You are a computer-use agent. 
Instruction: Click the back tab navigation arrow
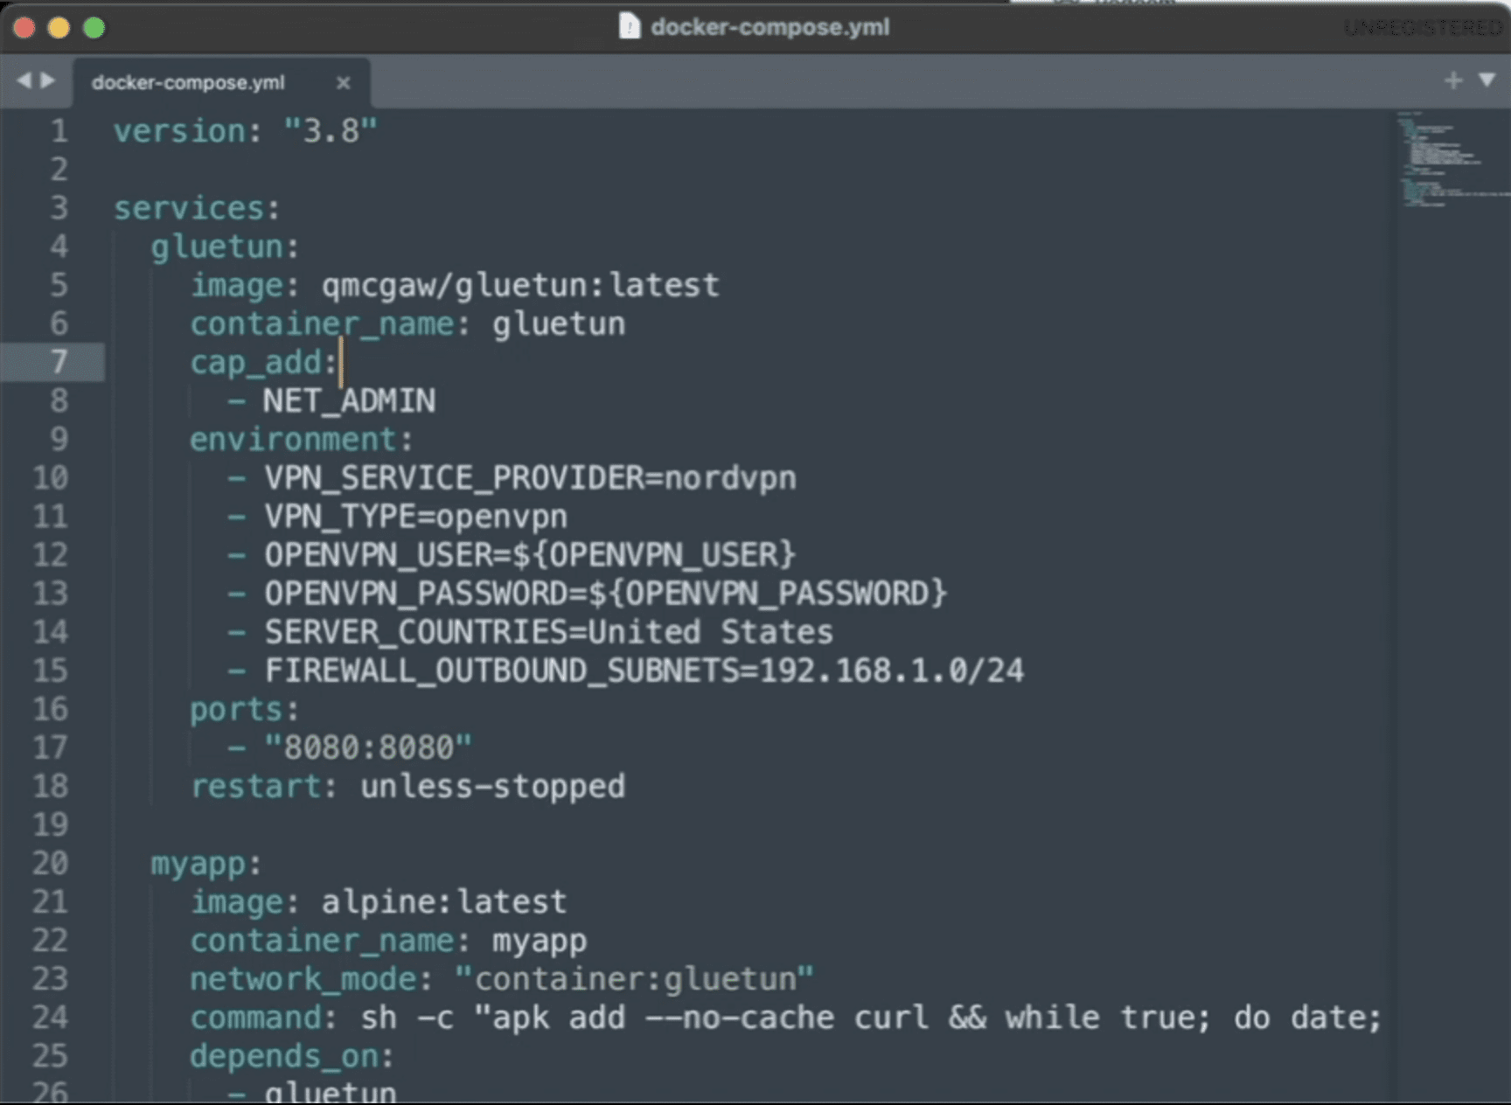(23, 81)
